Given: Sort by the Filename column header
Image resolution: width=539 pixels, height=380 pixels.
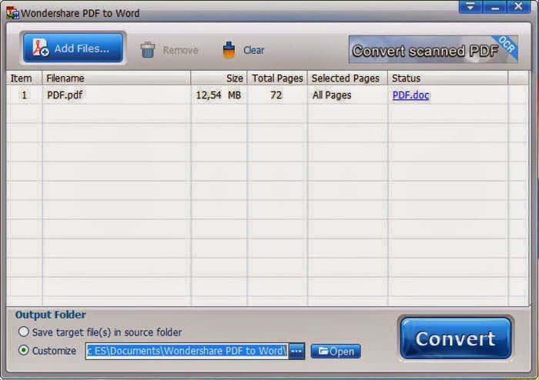Looking at the screenshot, I should (116, 78).
